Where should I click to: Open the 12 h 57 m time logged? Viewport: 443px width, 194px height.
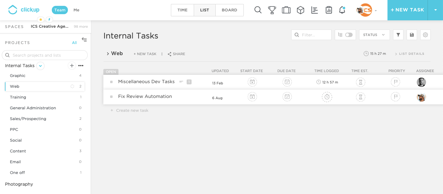[x=327, y=82]
